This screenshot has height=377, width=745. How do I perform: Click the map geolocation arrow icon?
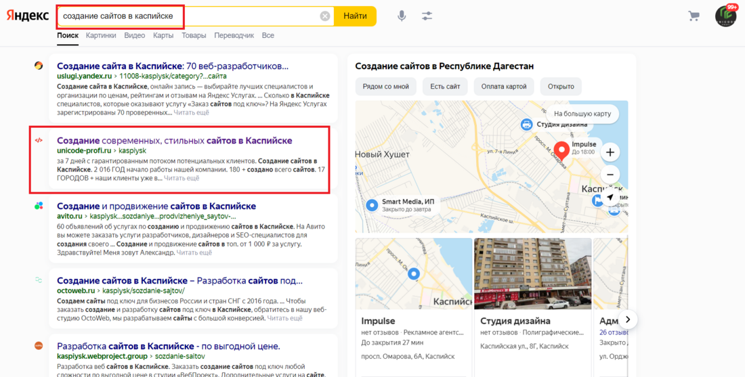pyautogui.click(x=610, y=198)
